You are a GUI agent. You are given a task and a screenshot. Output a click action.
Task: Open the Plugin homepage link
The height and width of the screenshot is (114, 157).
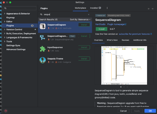click(x=117, y=24)
